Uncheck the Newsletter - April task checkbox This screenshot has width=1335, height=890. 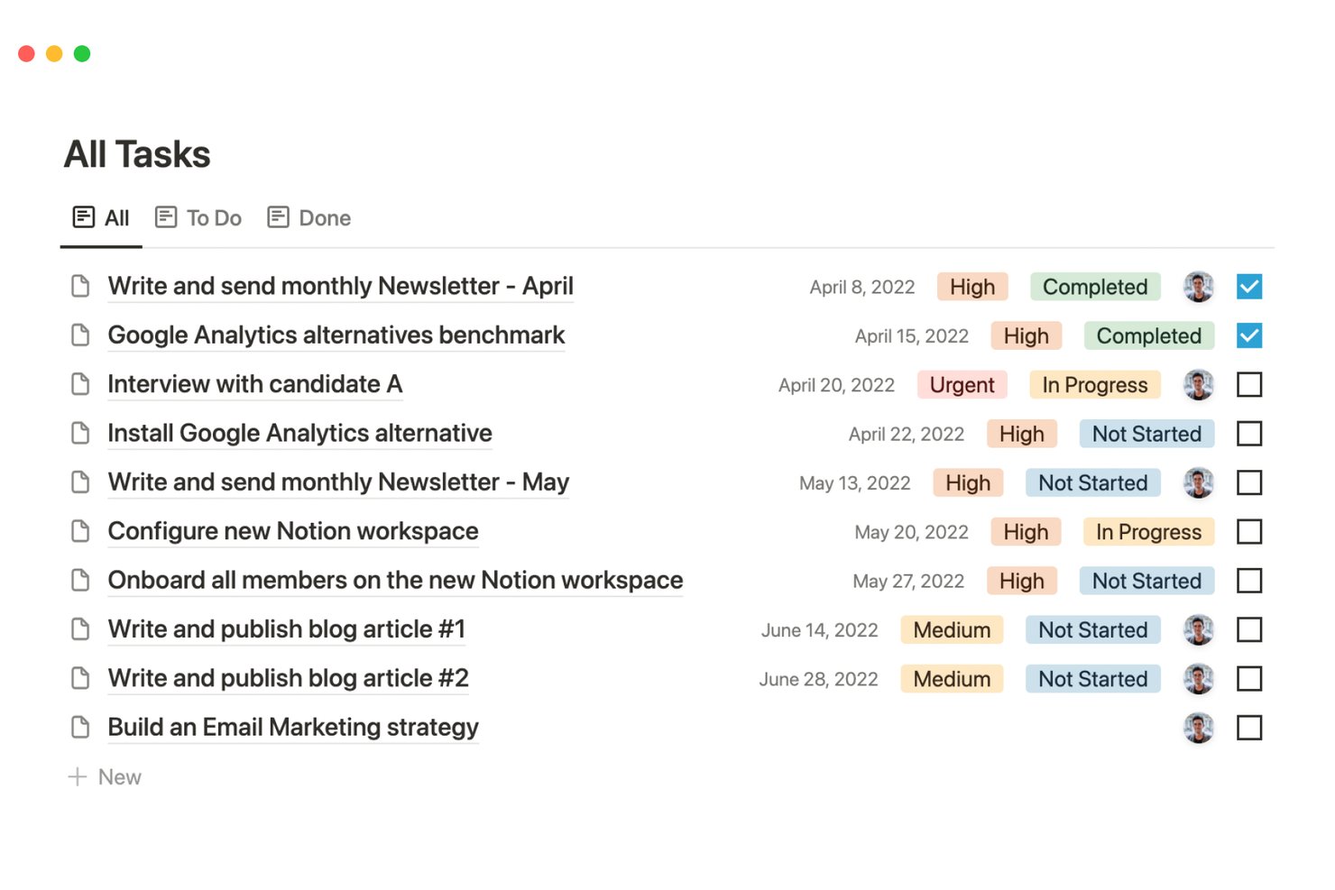tap(1249, 287)
